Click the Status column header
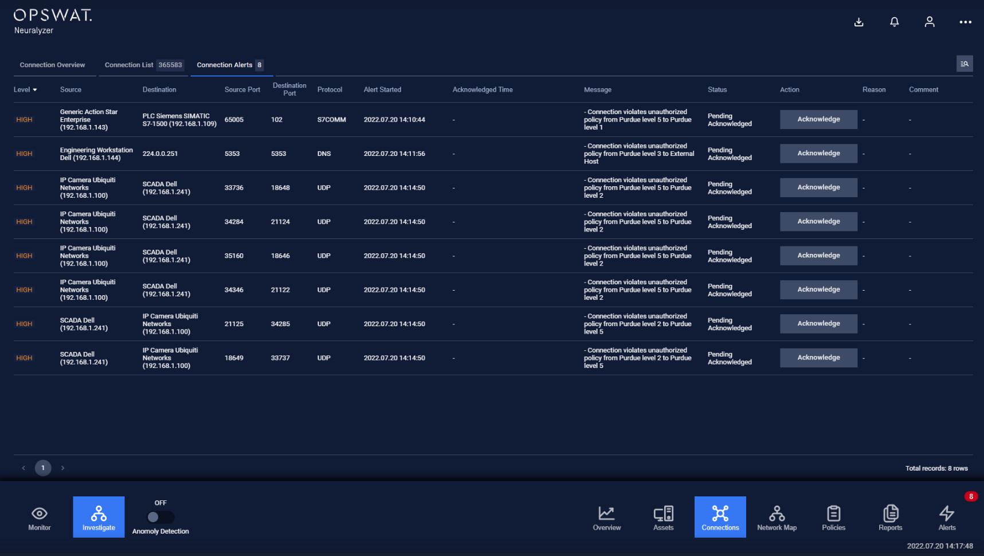Viewport: 984px width, 556px height. [x=717, y=90]
